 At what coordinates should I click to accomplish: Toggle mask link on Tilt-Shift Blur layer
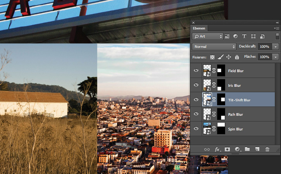(214, 100)
